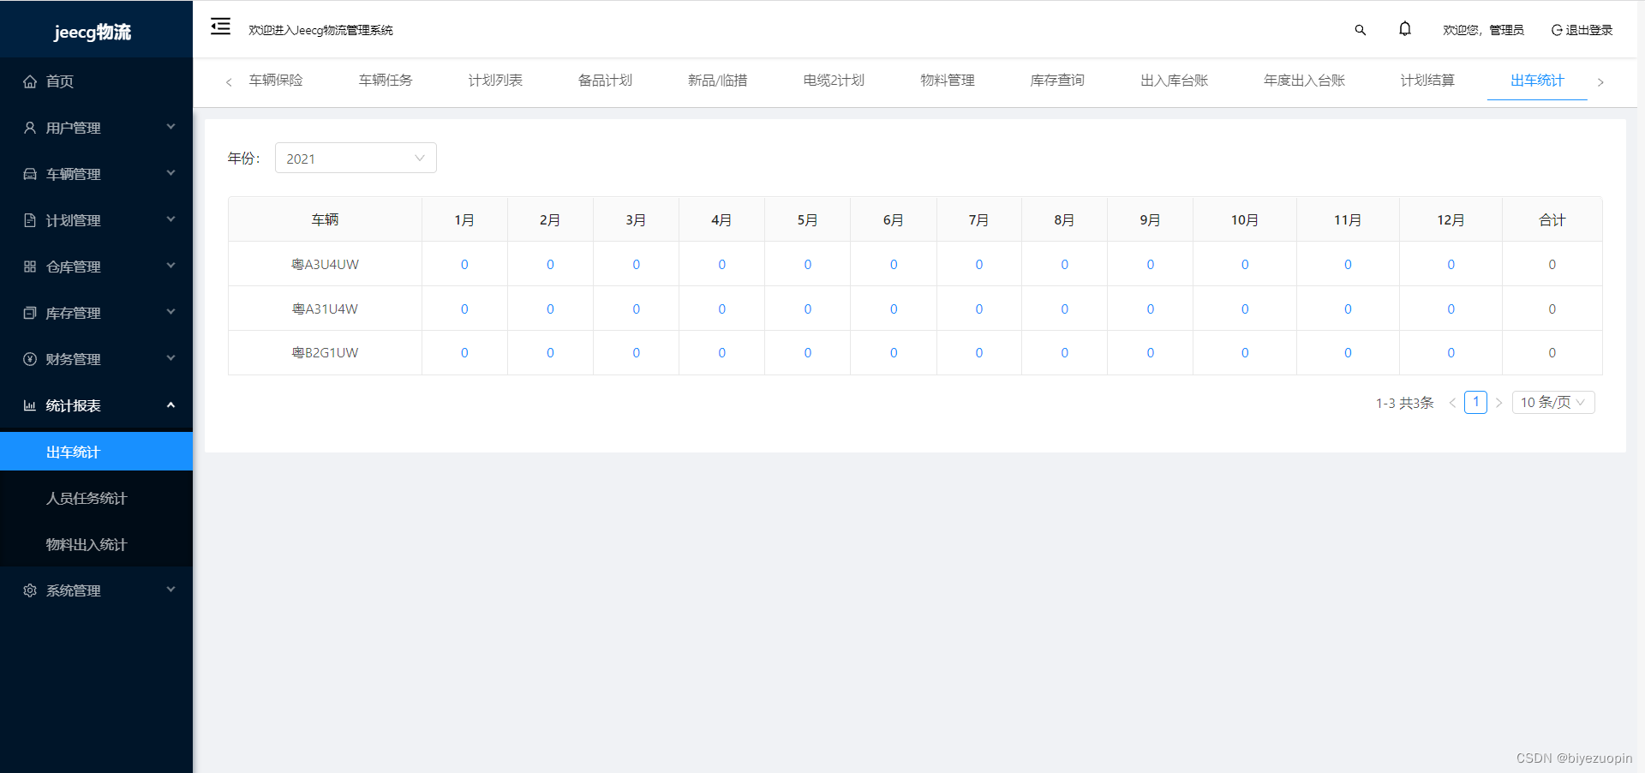The height and width of the screenshot is (773, 1645).
Task: Click 12月 value for 粤B2G1UW
Action: click(x=1451, y=353)
